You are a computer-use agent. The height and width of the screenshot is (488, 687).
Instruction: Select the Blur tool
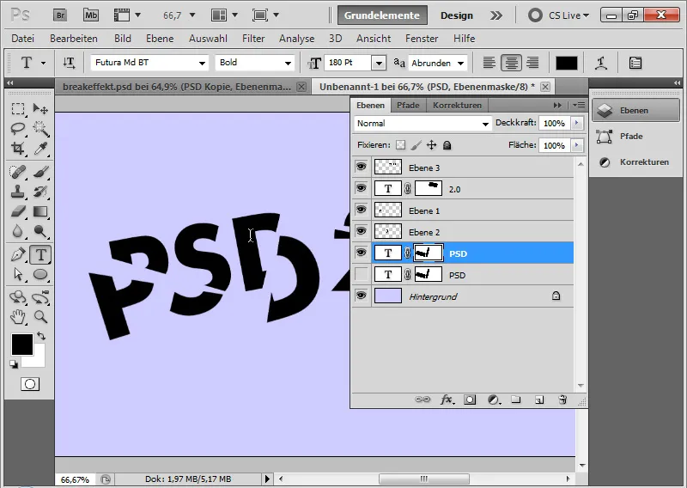[17, 231]
